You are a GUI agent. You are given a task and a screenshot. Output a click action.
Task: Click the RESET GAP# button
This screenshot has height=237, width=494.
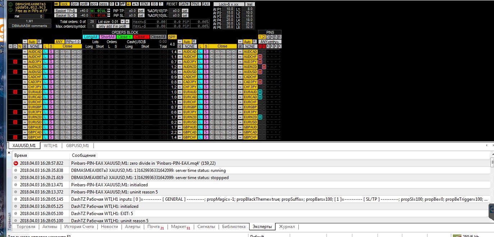click(184, 4)
